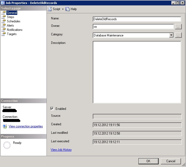The height and width of the screenshot is (167, 186).
Task: Close the Job Properties dialog
Action: click(x=182, y=3)
